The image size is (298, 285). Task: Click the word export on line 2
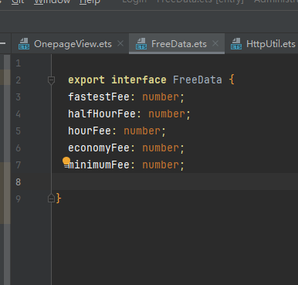[86, 80]
